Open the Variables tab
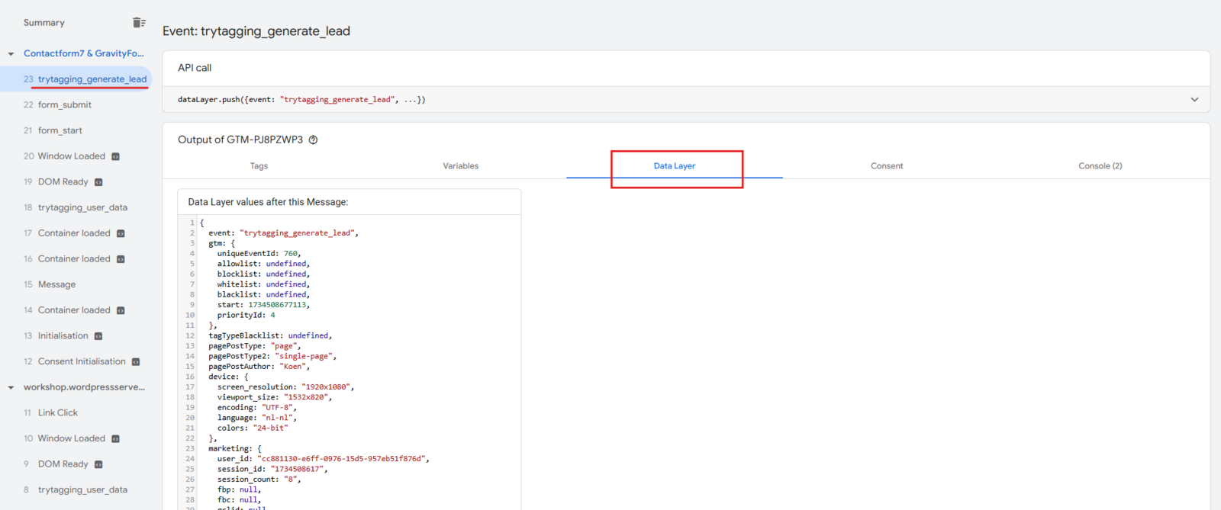The height and width of the screenshot is (510, 1221). click(461, 166)
